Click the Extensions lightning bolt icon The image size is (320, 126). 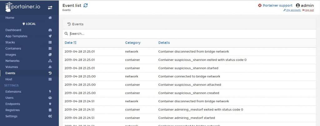(x=50, y=92)
